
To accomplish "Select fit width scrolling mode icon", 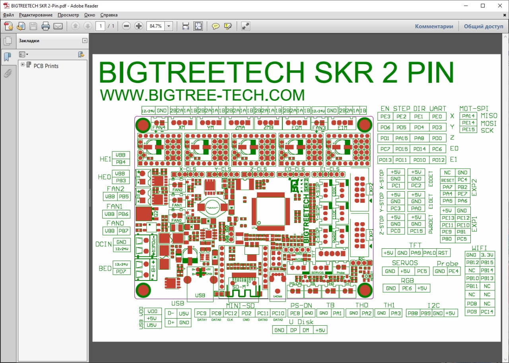I will [x=185, y=26].
